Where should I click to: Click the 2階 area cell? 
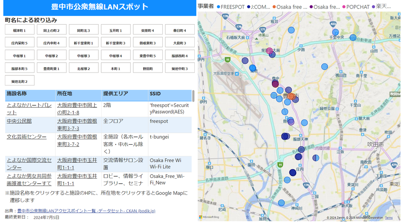pos(125,109)
